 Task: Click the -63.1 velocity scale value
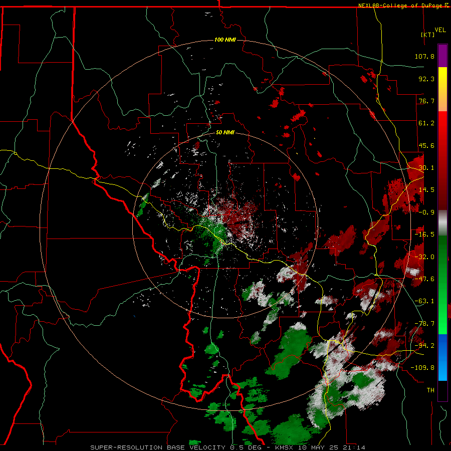click(424, 301)
